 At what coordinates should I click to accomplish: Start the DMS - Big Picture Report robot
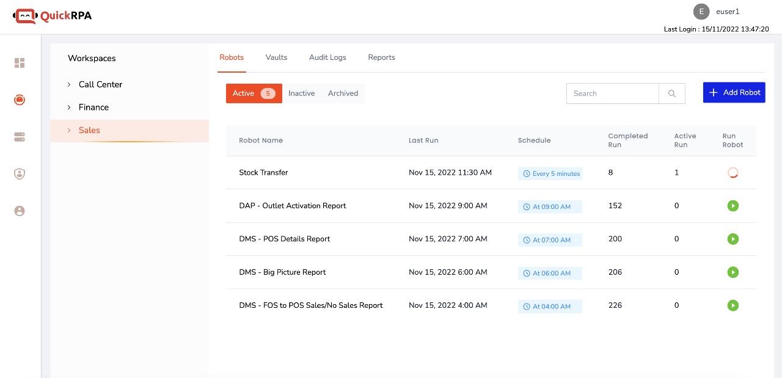[x=733, y=272]
